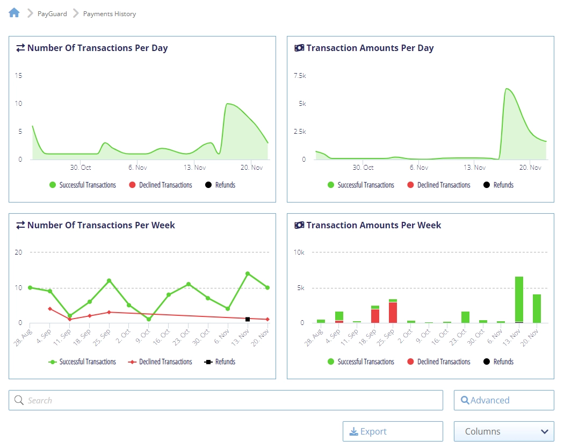Screen dimensions: 564x448
Task: Open the Columns dropdown
Action: (503, 431)
